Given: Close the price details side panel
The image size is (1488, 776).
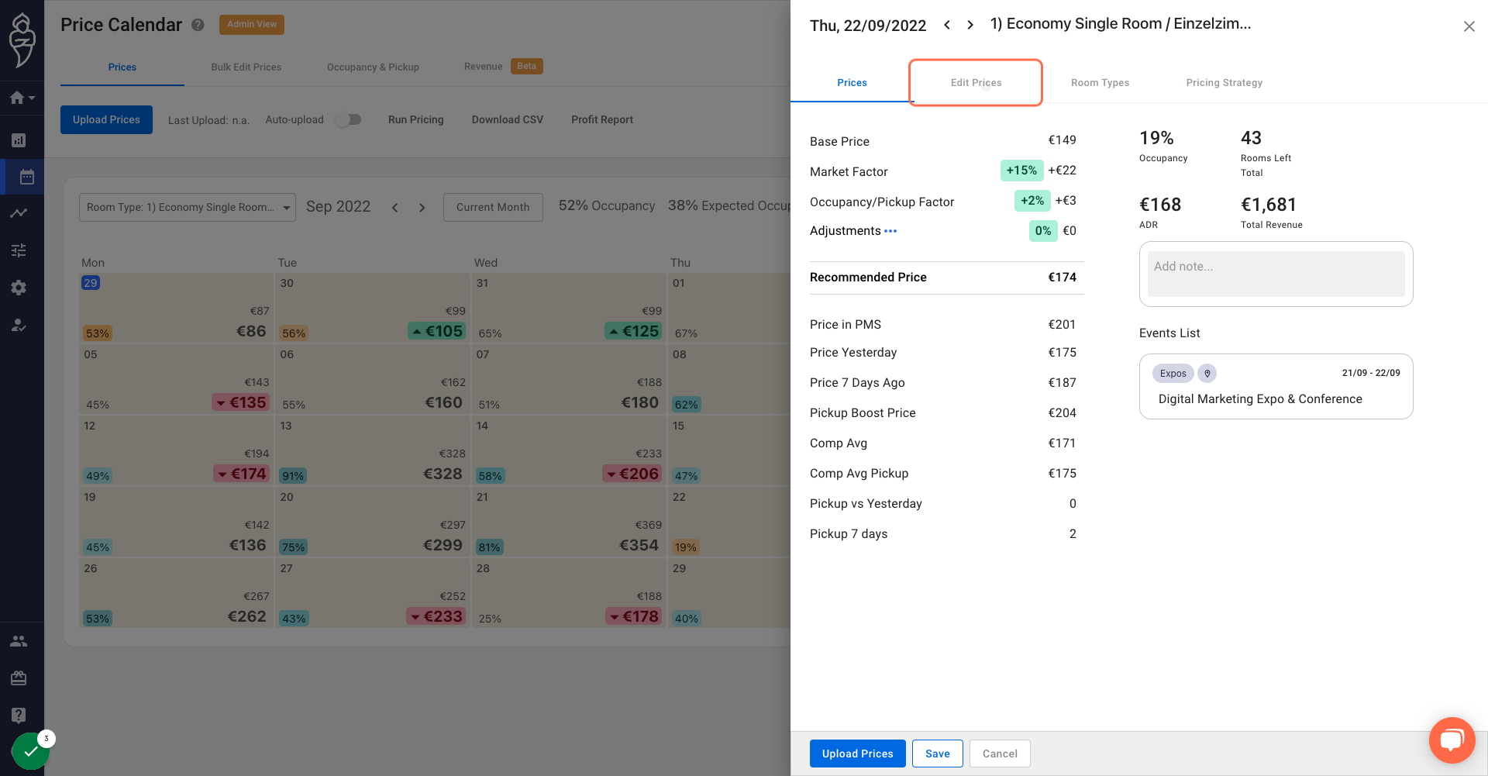Looking at the screenshot, I should pos(1469,26).
